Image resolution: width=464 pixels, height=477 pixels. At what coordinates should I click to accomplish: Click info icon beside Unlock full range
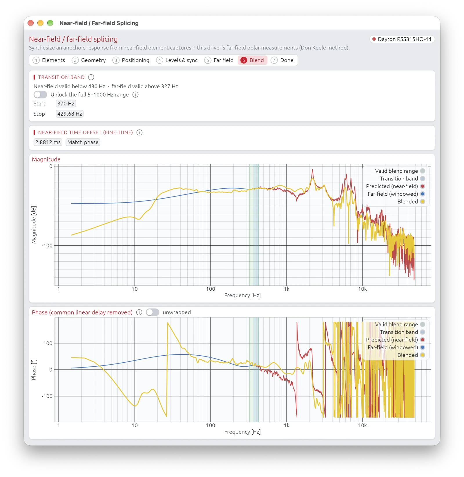(x=135, y=95)
